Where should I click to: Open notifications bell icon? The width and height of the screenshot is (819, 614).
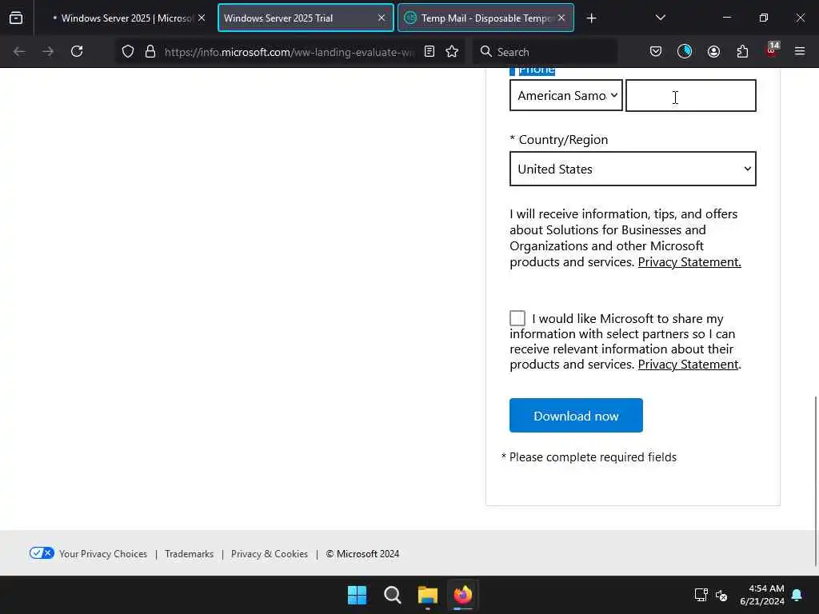point(797,595)
